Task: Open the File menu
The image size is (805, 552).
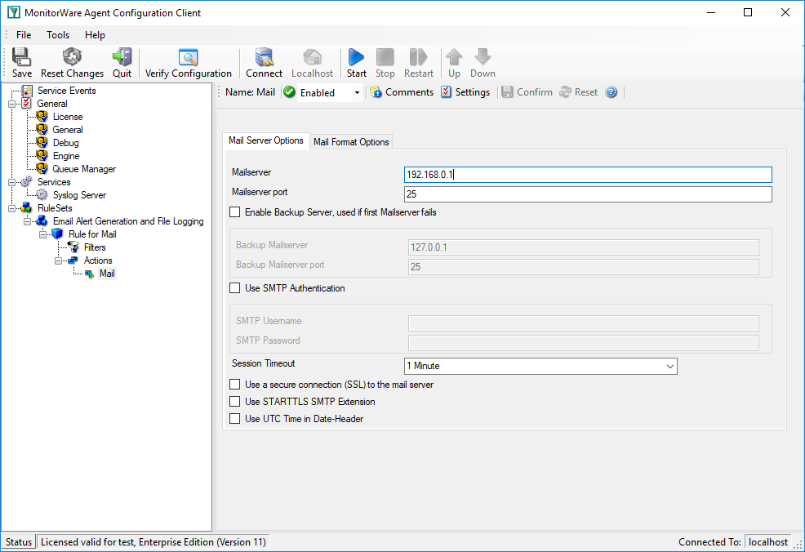Action: tap(24, 35)
